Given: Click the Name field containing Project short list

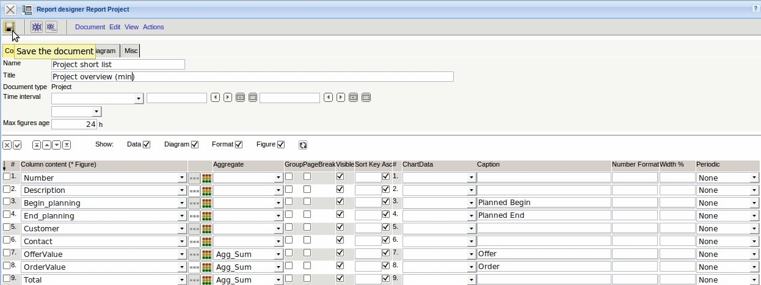Looking at the screenshot, I should click(x=118, y=64).
